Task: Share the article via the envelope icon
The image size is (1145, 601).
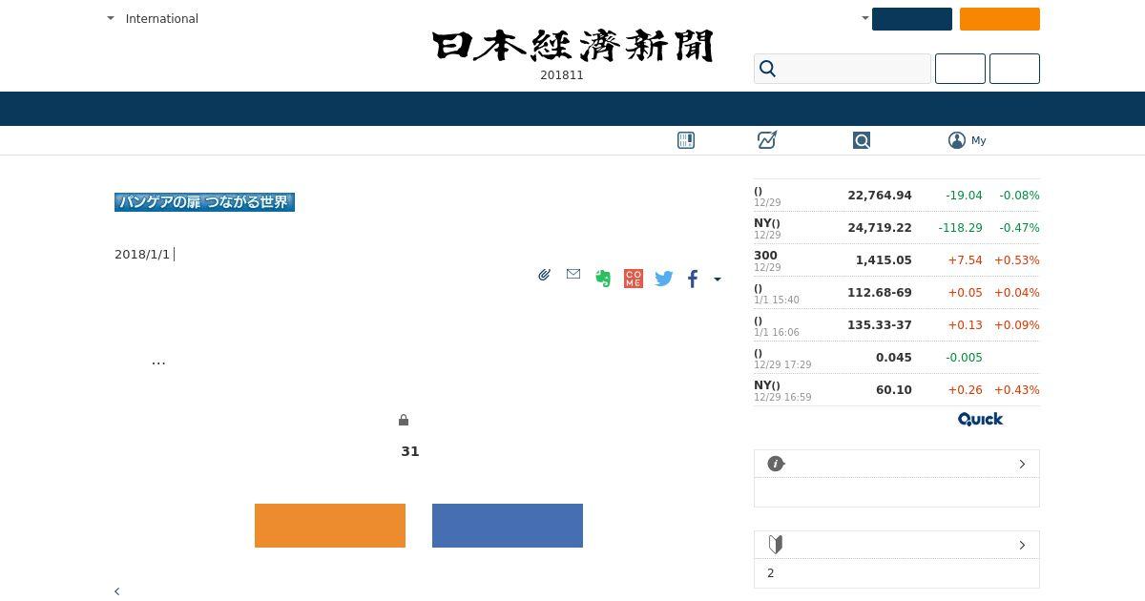Action: coord(573,274)
